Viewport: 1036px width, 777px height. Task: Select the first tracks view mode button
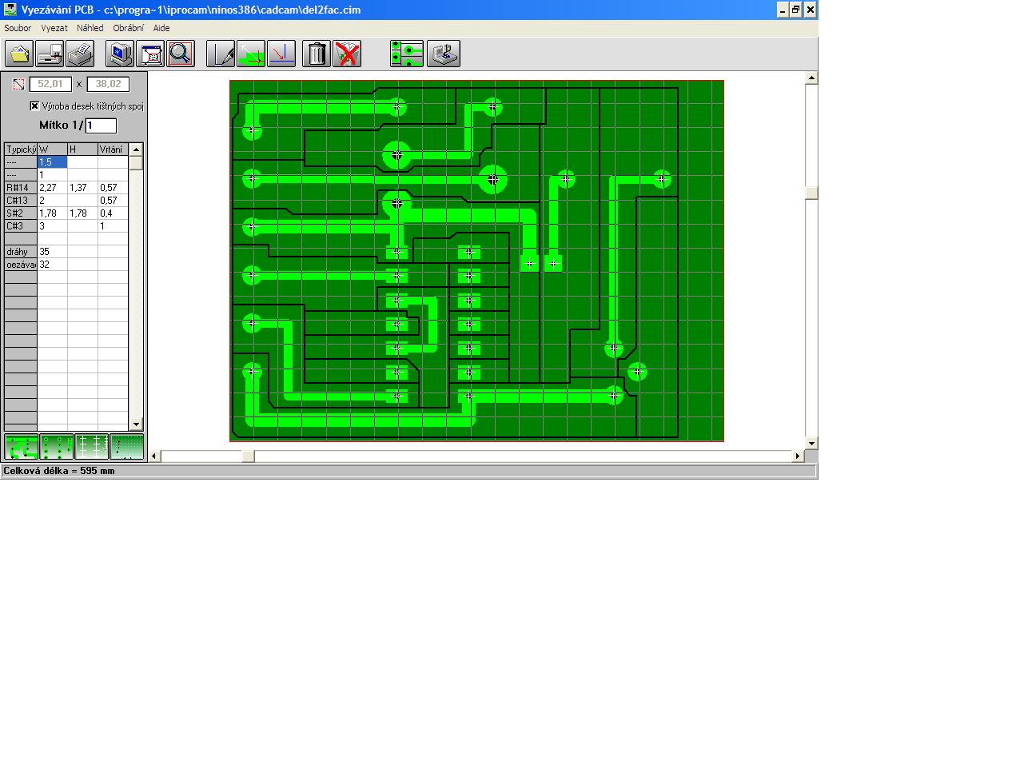[22, 447]
